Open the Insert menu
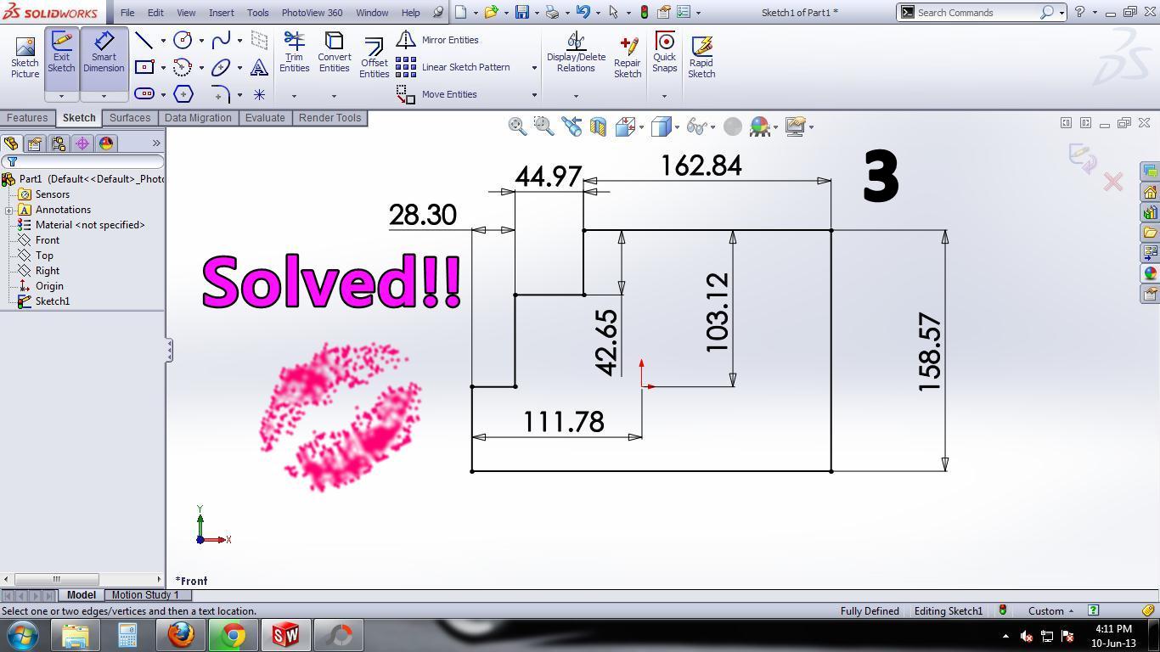Image resolution: width=1160 pixels, height=652 pixels. (221, 13)
